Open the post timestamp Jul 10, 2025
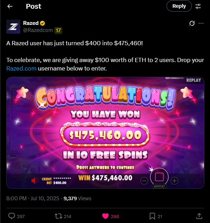 tap(45, 198)
